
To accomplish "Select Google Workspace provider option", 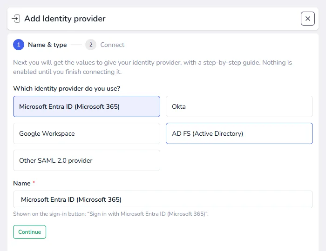I will click(x=87, y=133).
